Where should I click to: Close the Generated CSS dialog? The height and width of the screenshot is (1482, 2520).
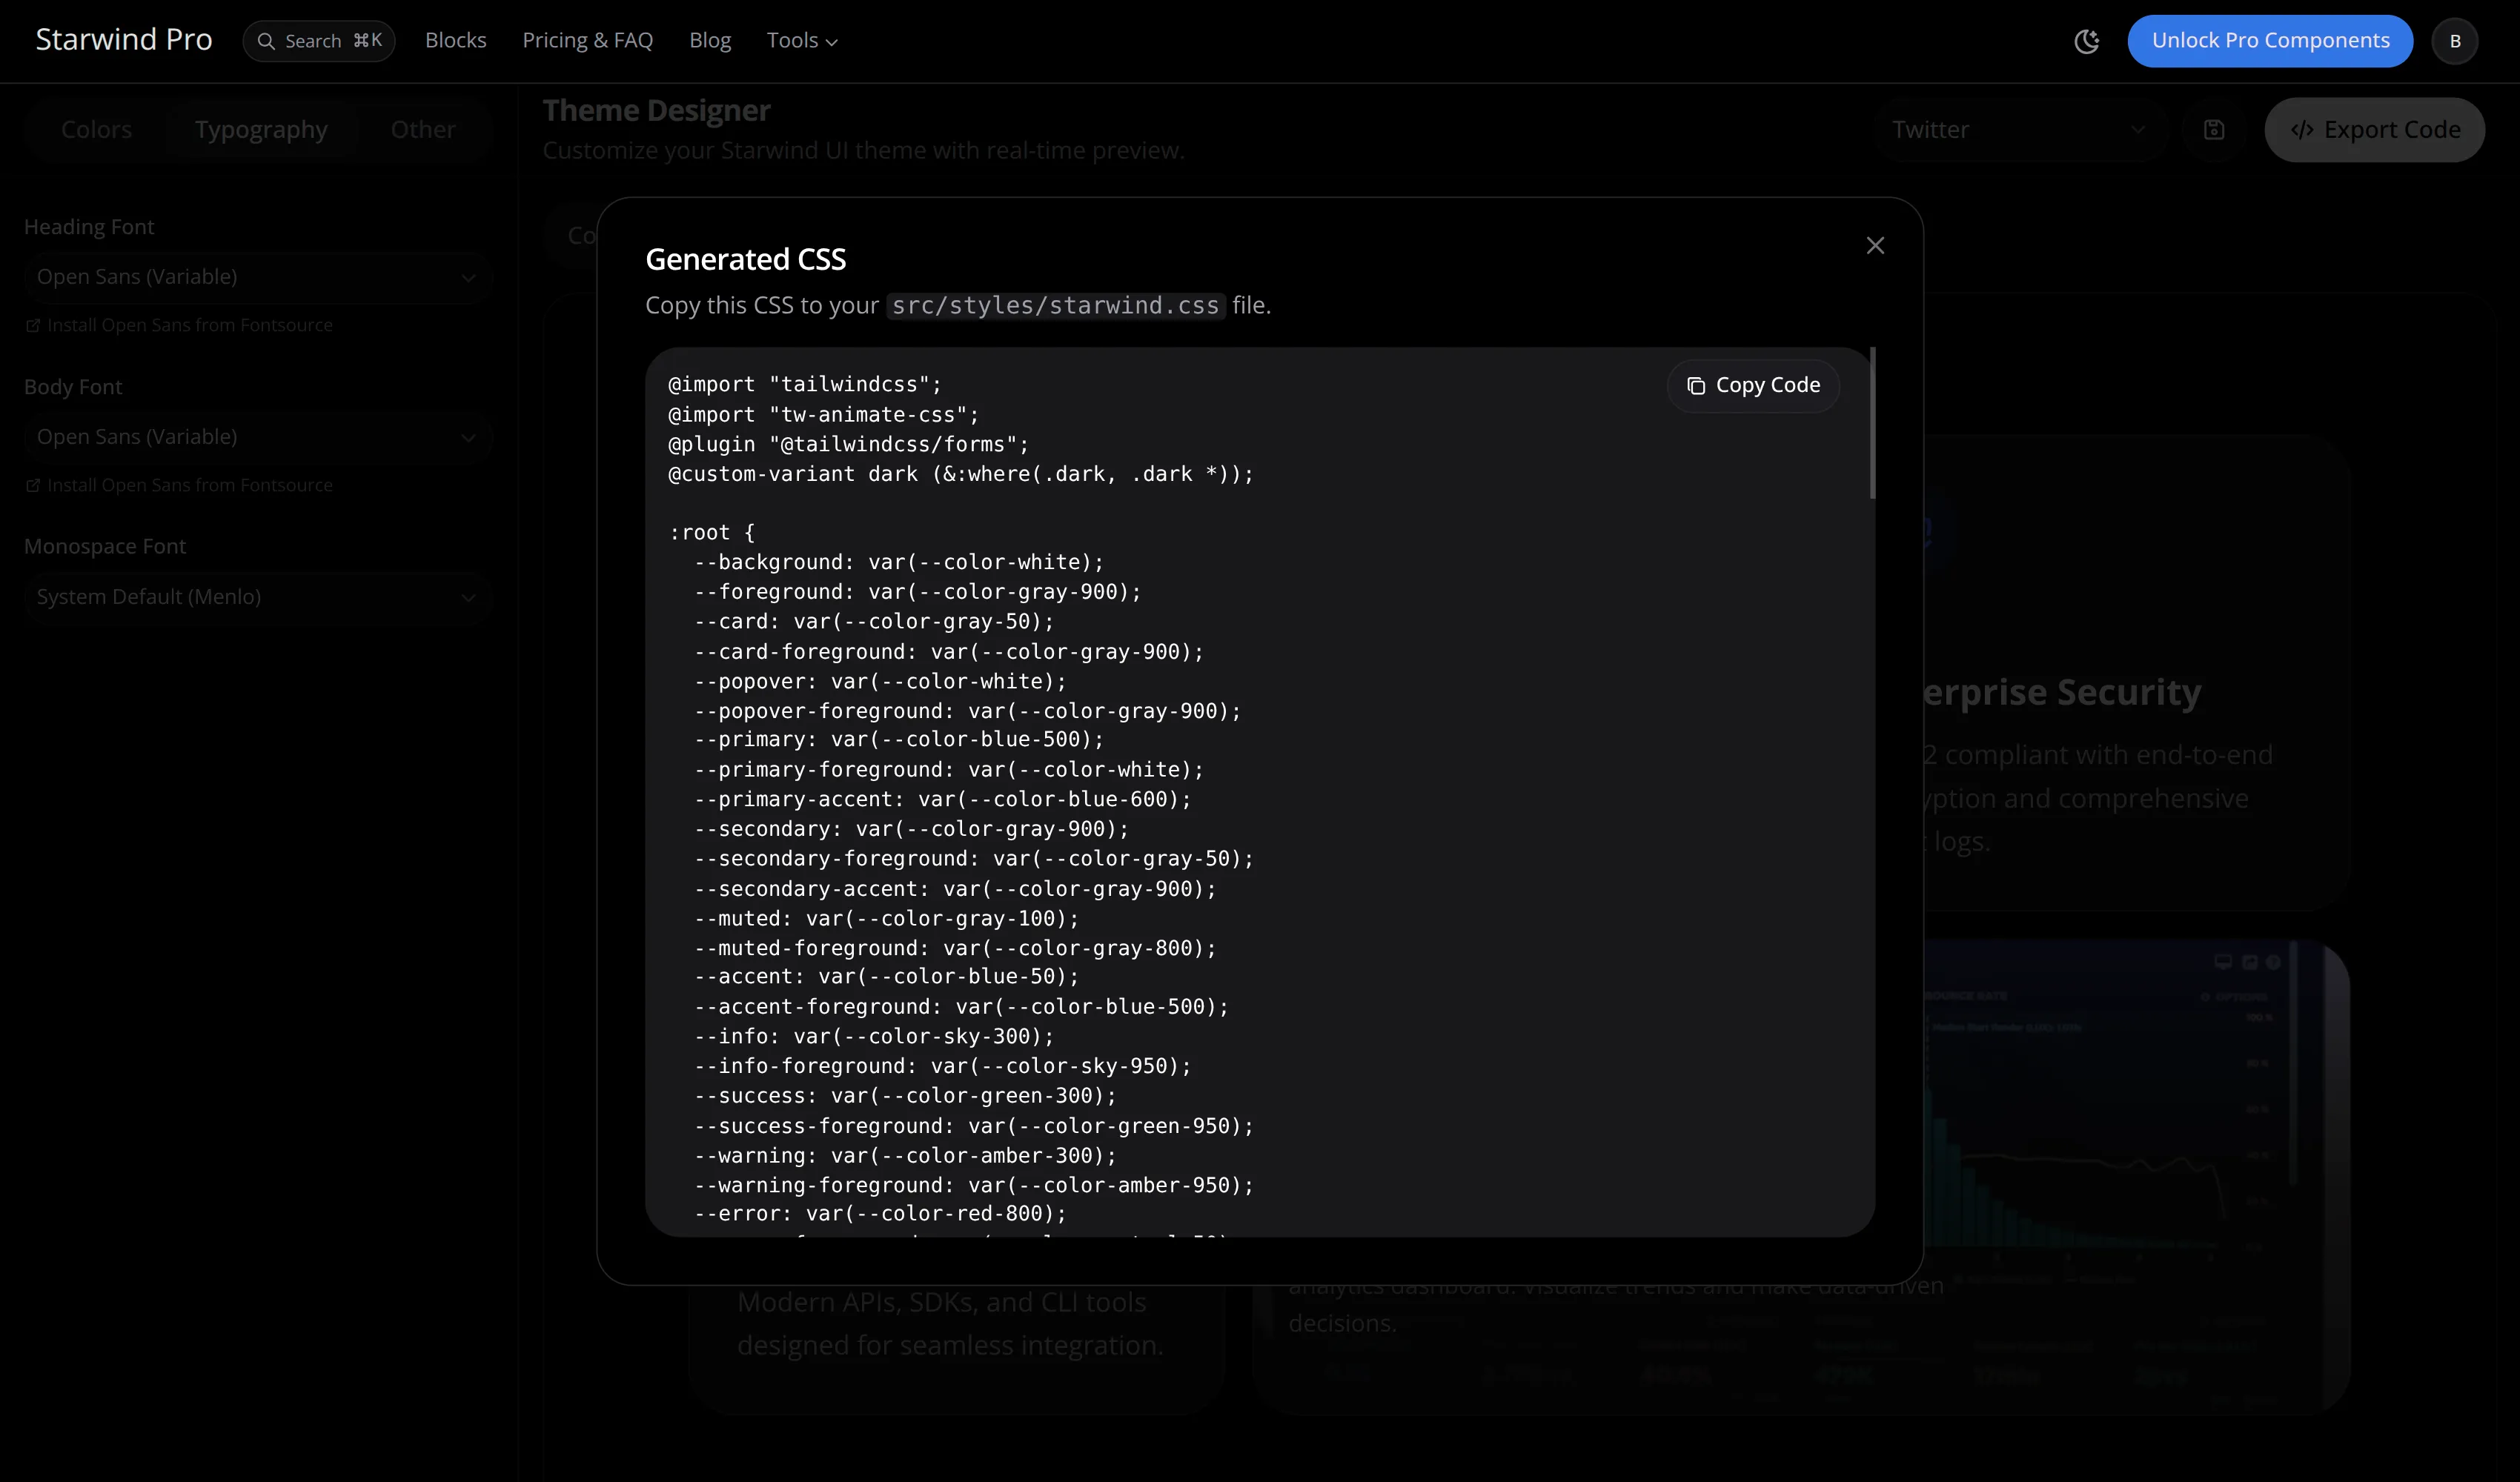point(1875,245)
